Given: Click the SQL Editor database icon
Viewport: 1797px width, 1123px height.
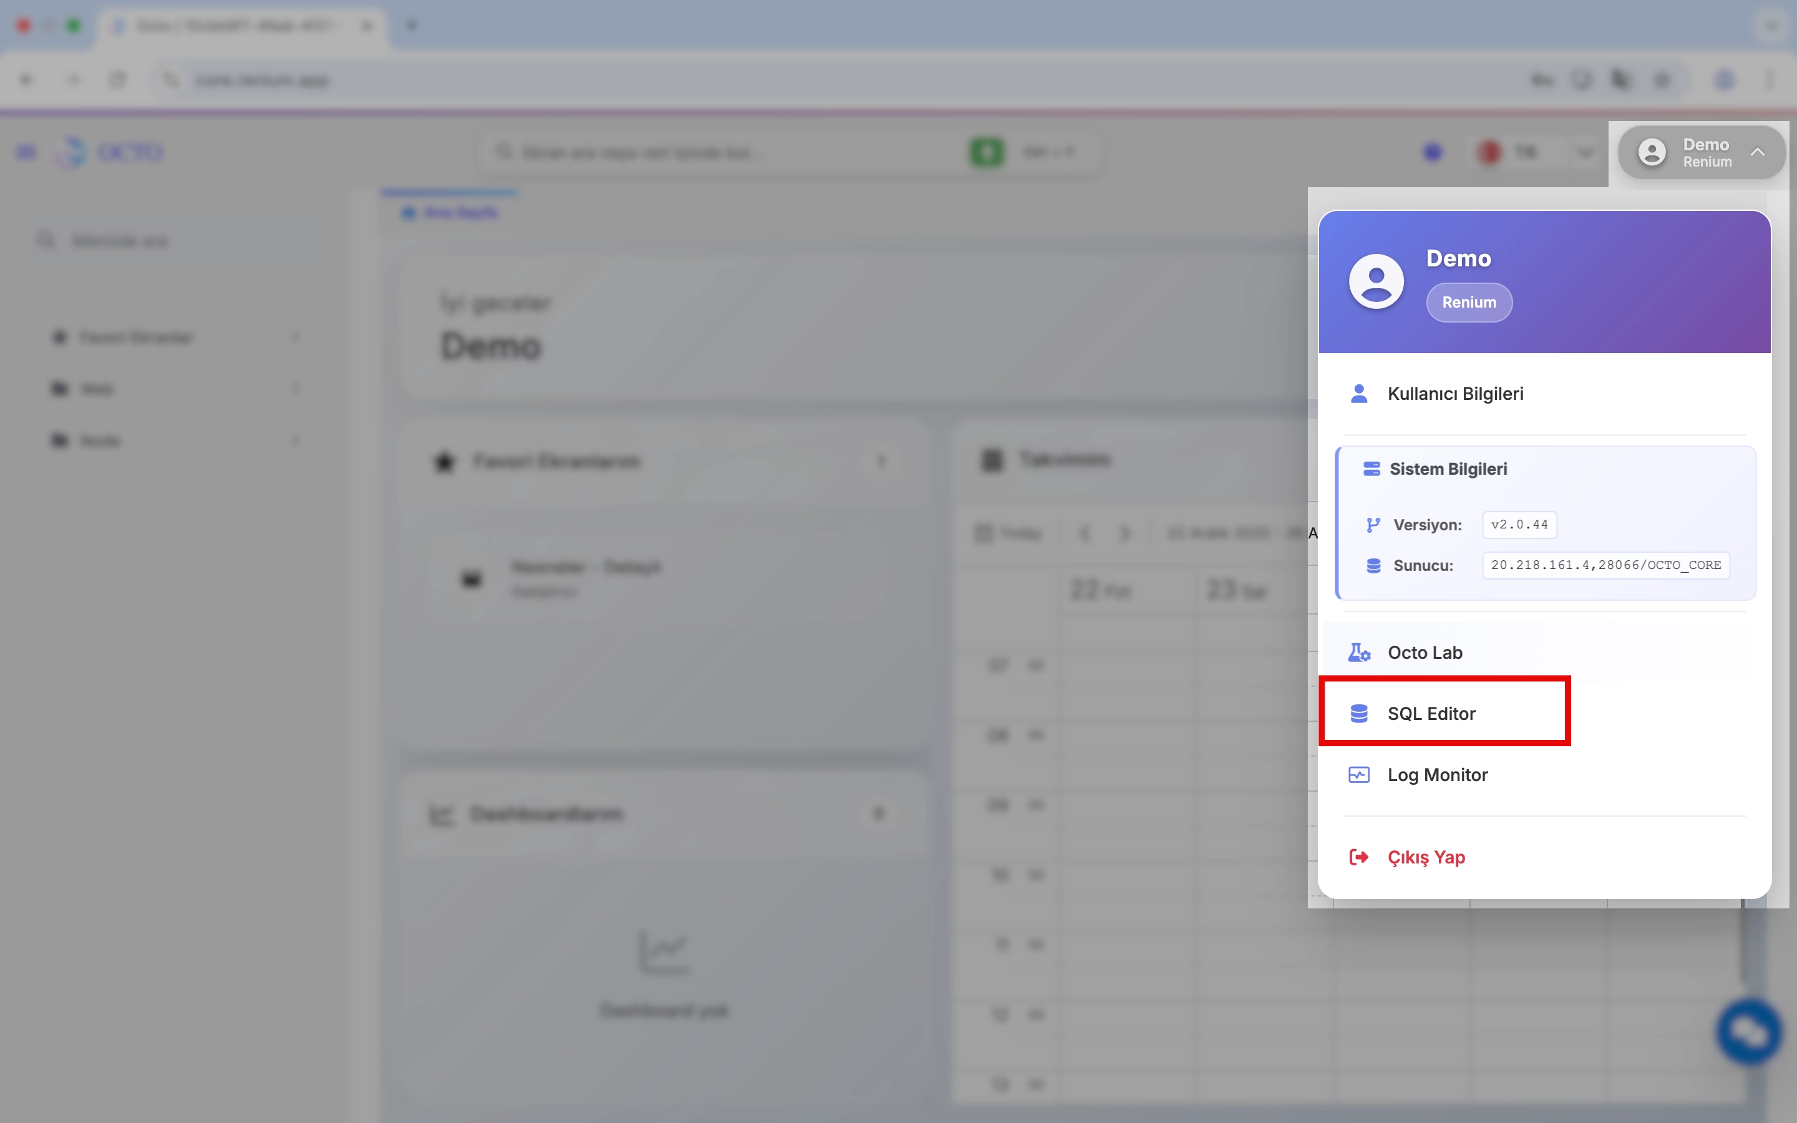Looking at the screenshot, I should click(1358, 713).
